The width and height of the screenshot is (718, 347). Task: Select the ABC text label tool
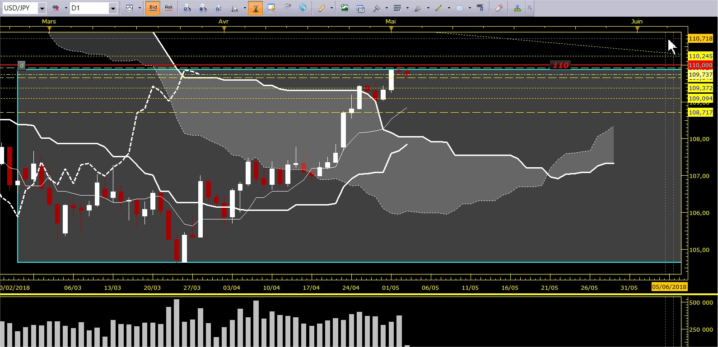coord(480,8)
